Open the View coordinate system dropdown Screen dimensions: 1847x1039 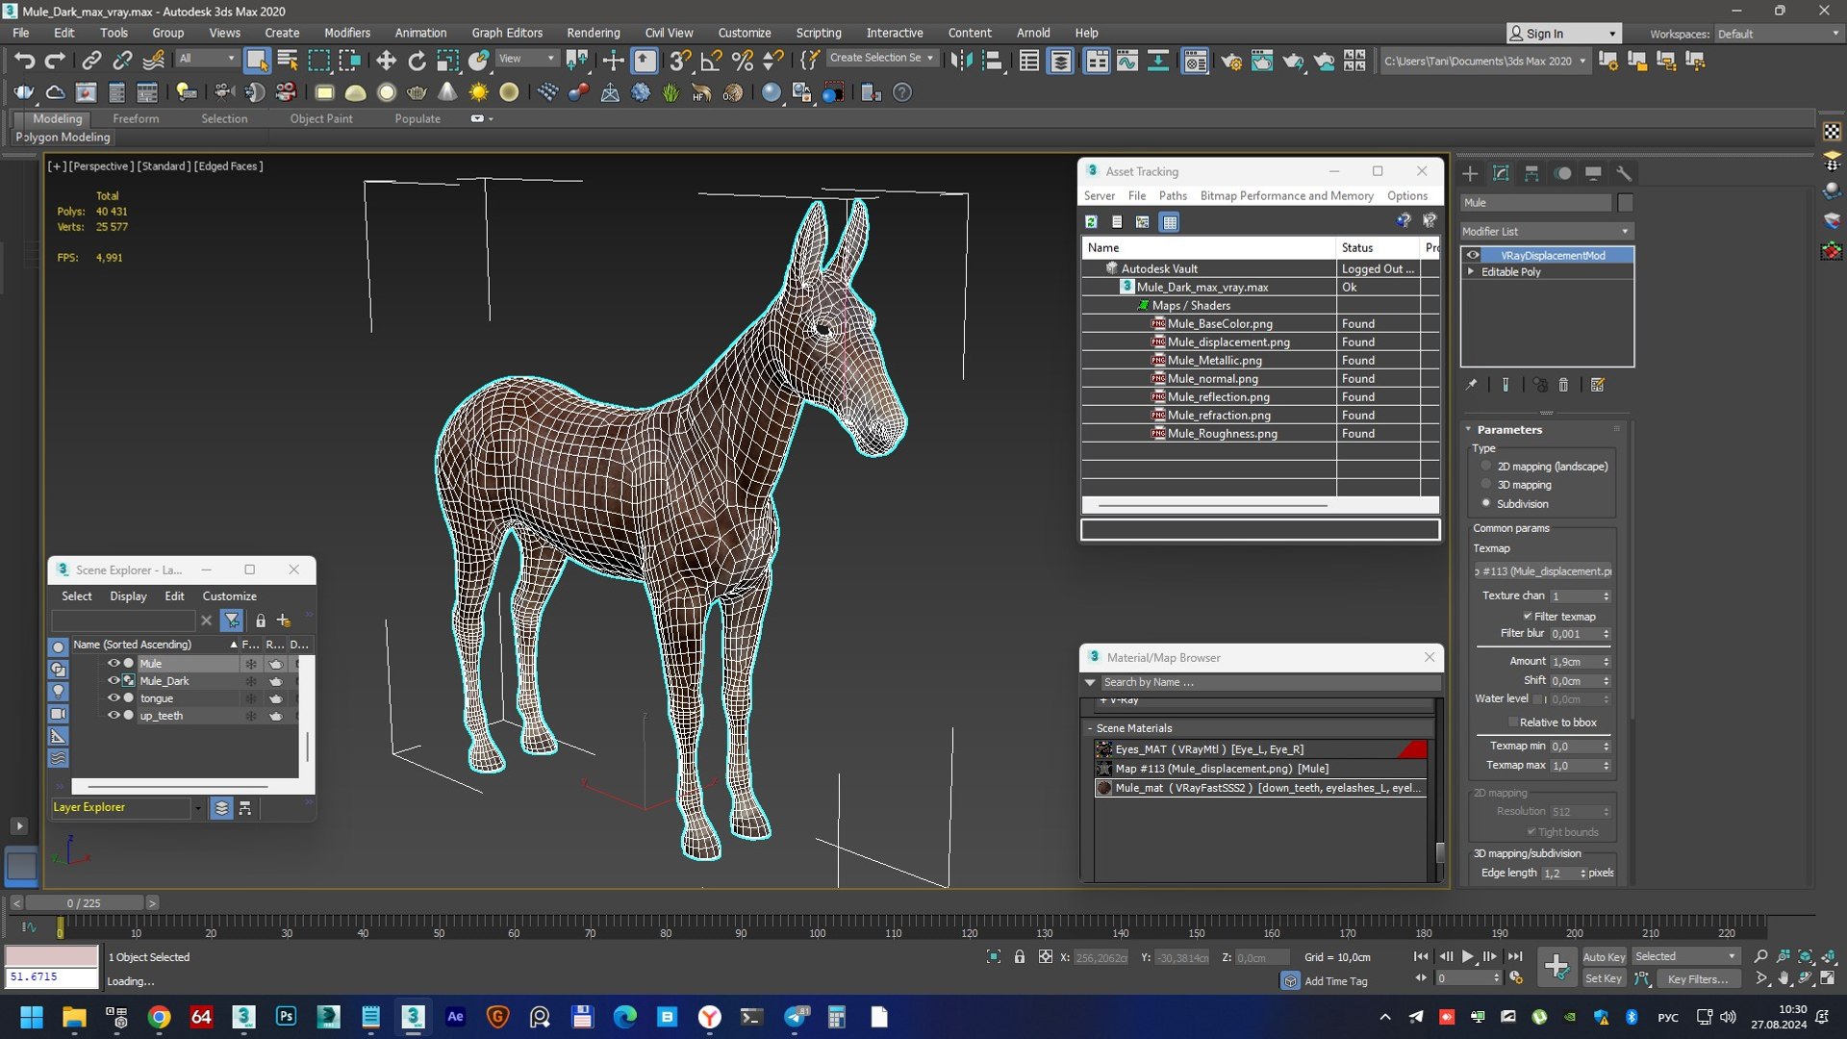click(x=526, y=59)
